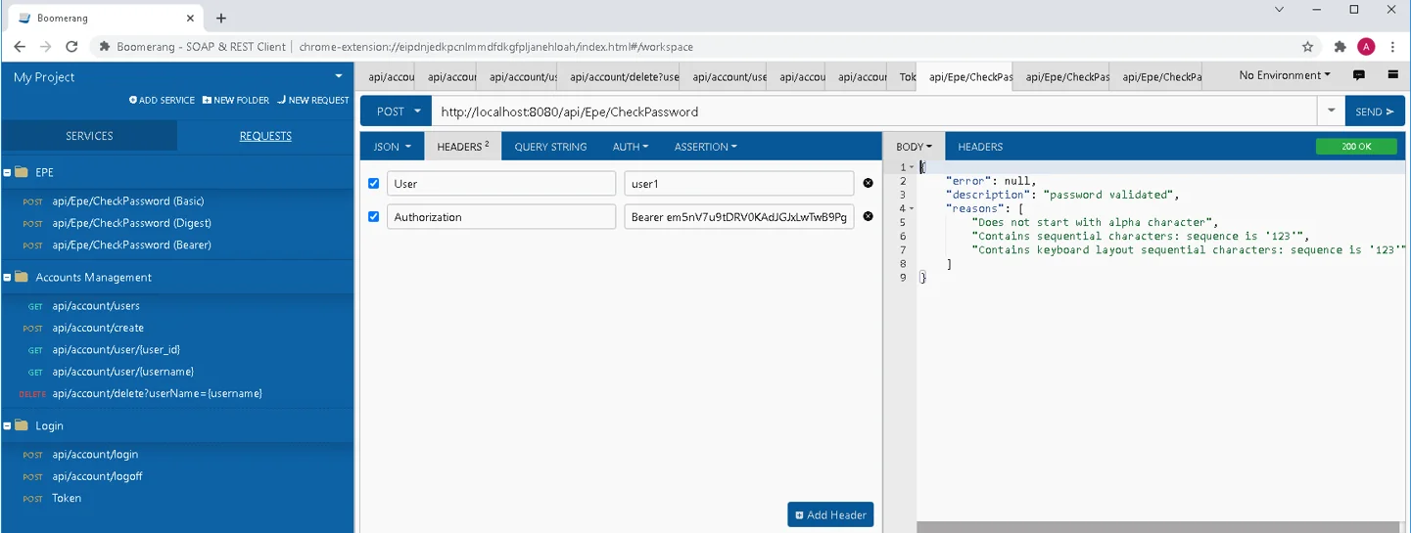This screenshot has height=533, width=1411.
Task: Open api/Epe/CheckPassword (Basic) request
Action: tap(127, 201)
